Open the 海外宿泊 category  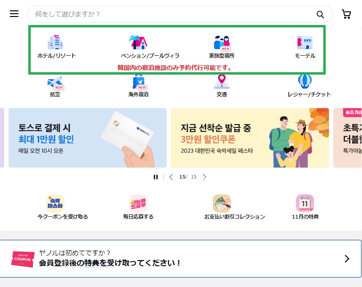coord(138,82)
